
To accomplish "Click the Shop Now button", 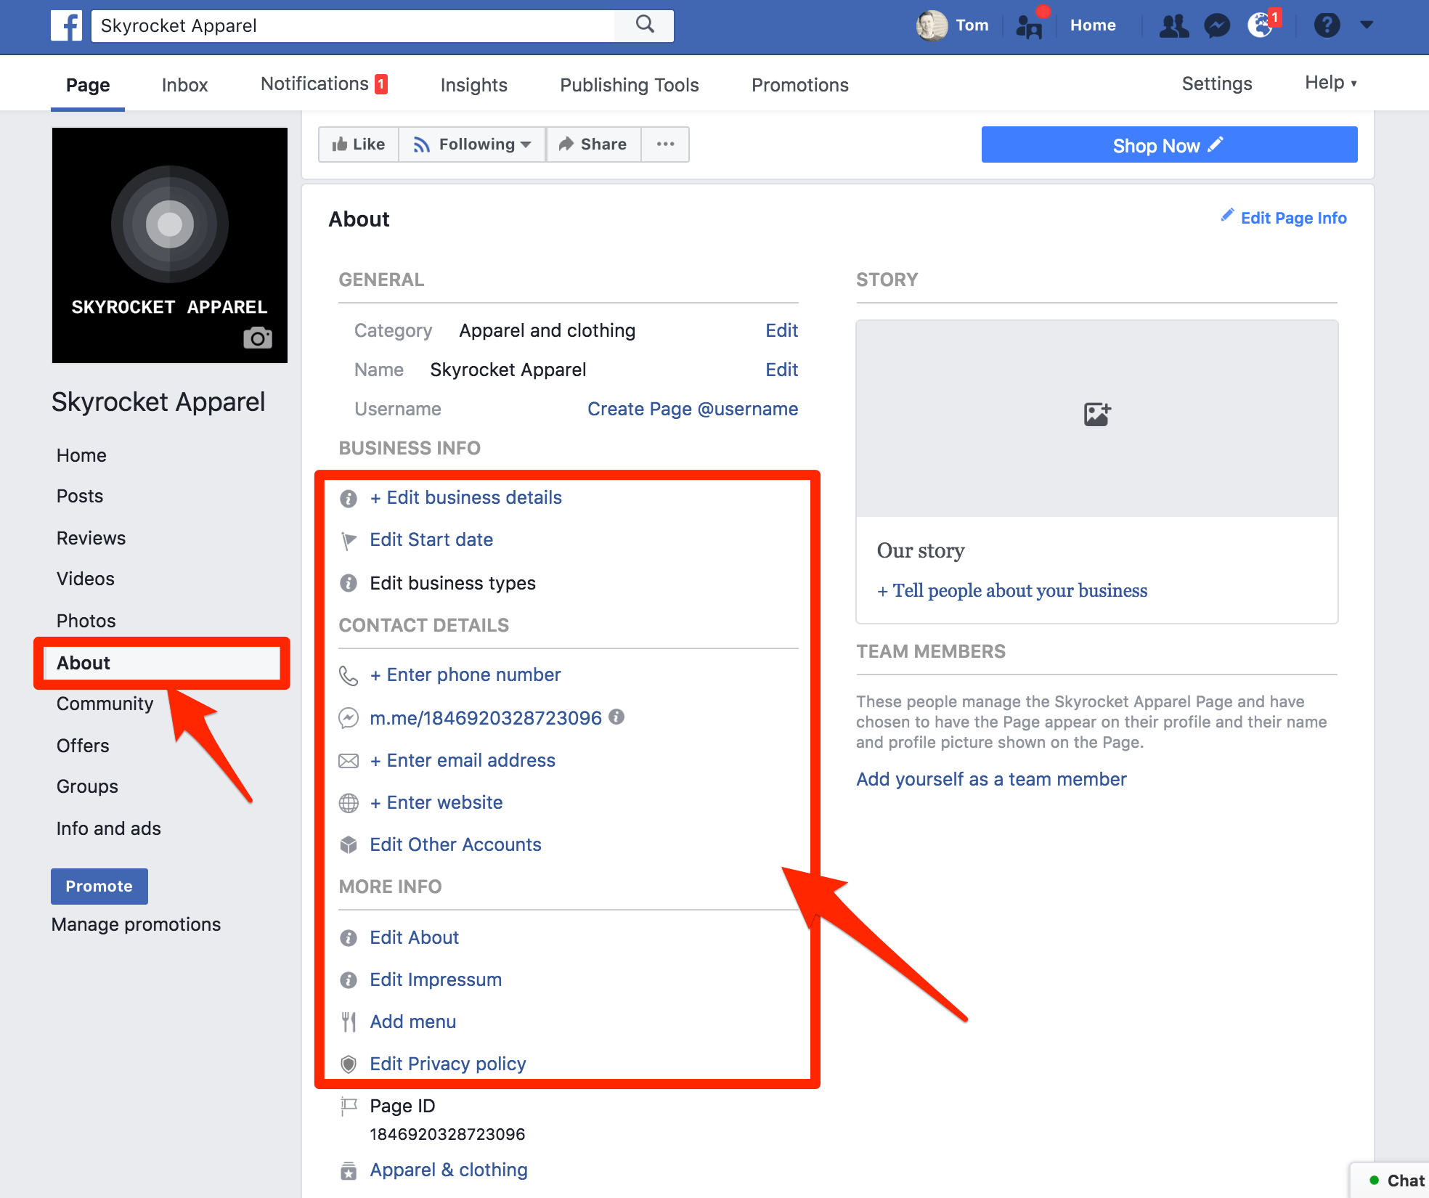I will 1168,144.
